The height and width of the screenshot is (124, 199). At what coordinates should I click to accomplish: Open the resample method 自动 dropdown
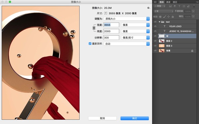127,44
